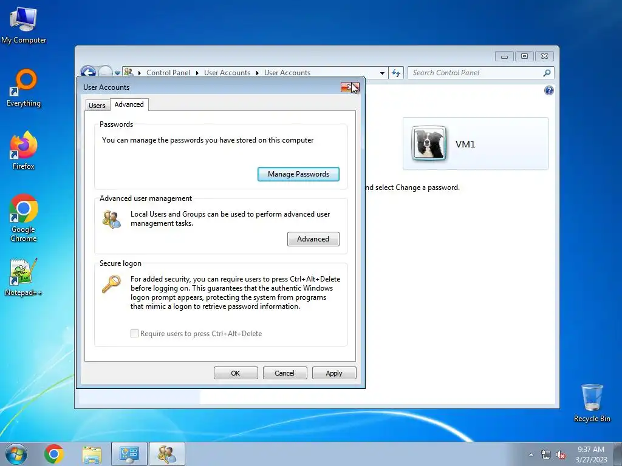Close the Control Panel window
This screenshot has width=622, height=466.
[x=544, y=56]
